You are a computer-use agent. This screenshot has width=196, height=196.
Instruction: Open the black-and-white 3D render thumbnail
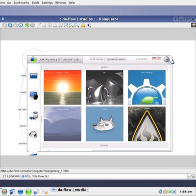104,87
